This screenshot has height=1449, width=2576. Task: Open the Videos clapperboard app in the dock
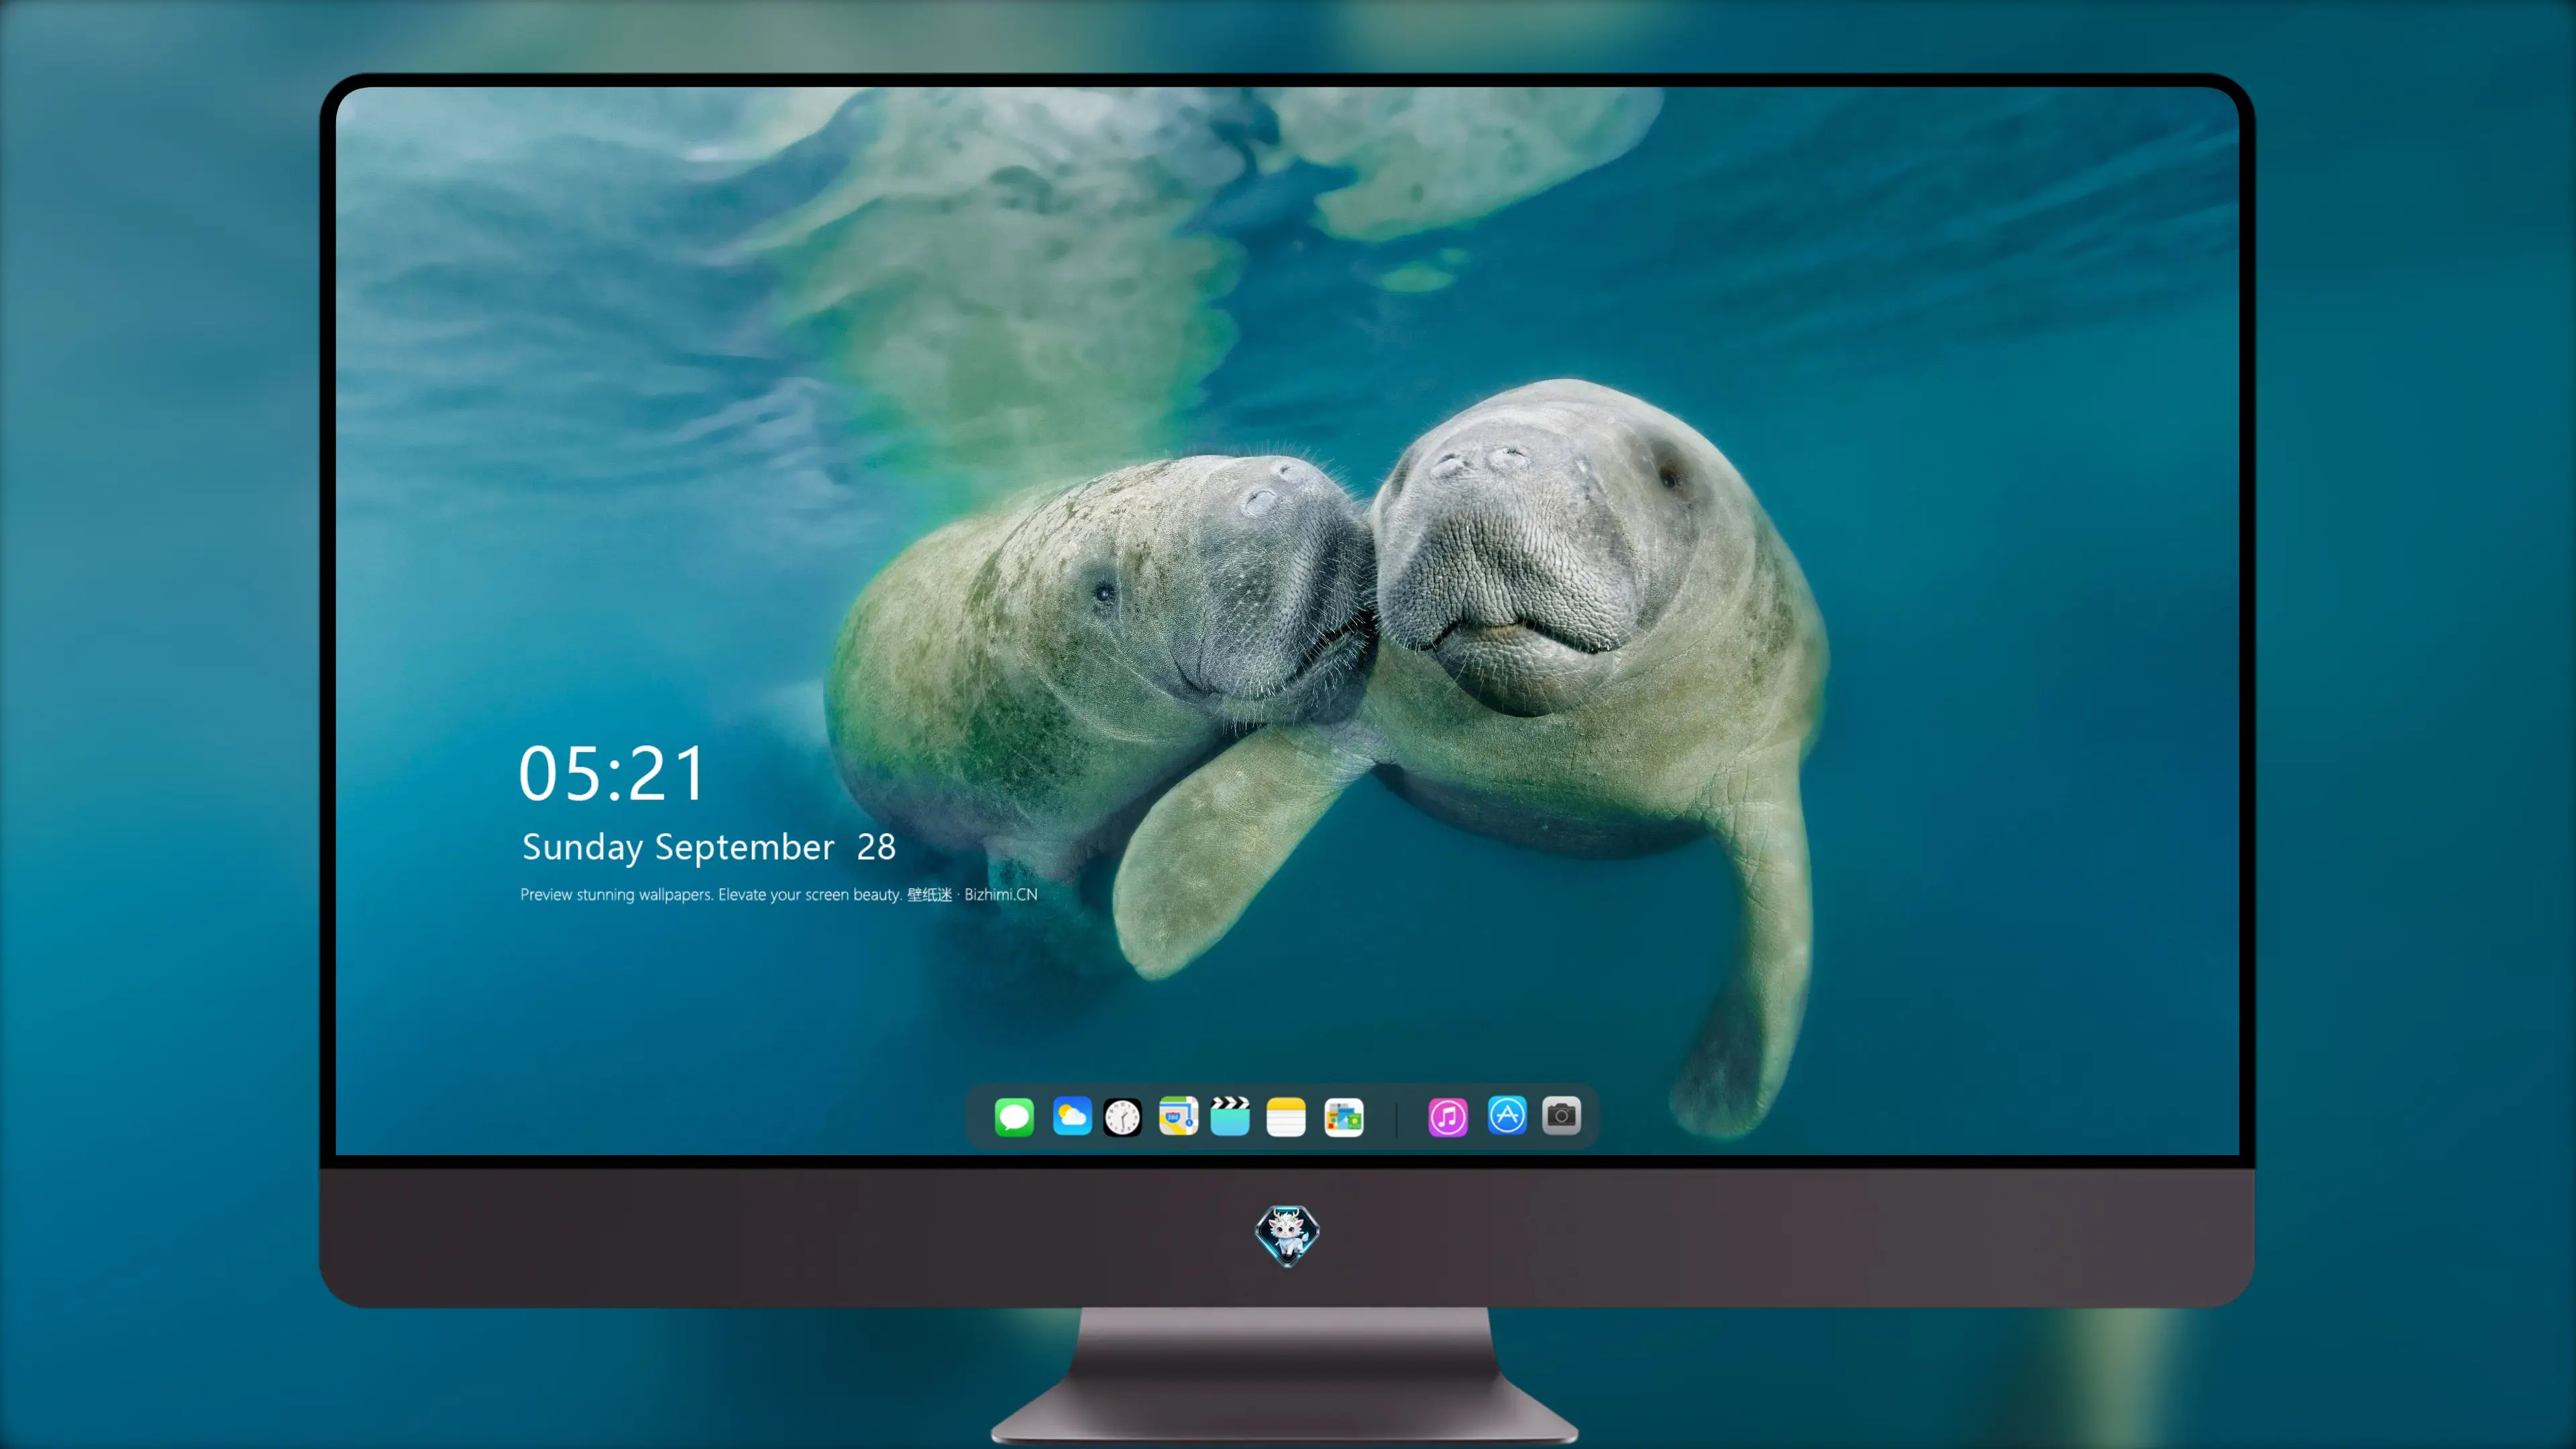point(1230,1116)
